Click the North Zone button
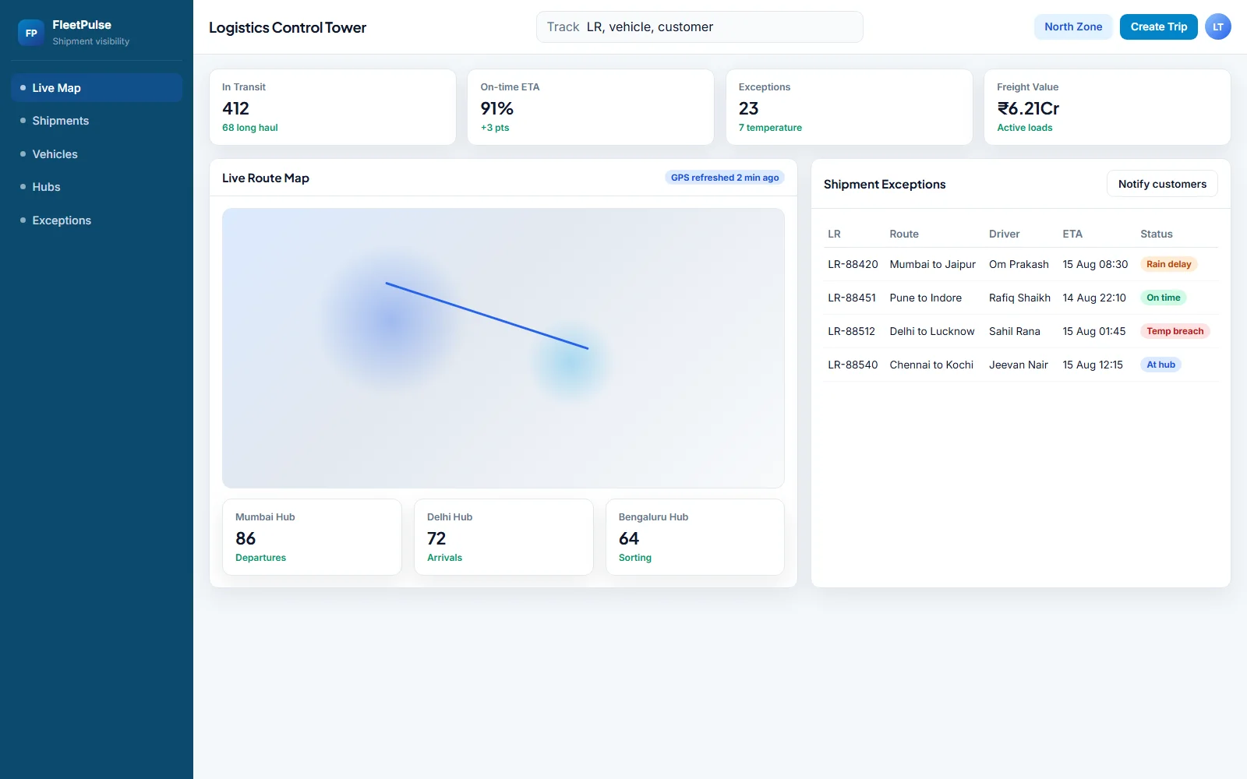1247x779 pixels. [1073, 26]
